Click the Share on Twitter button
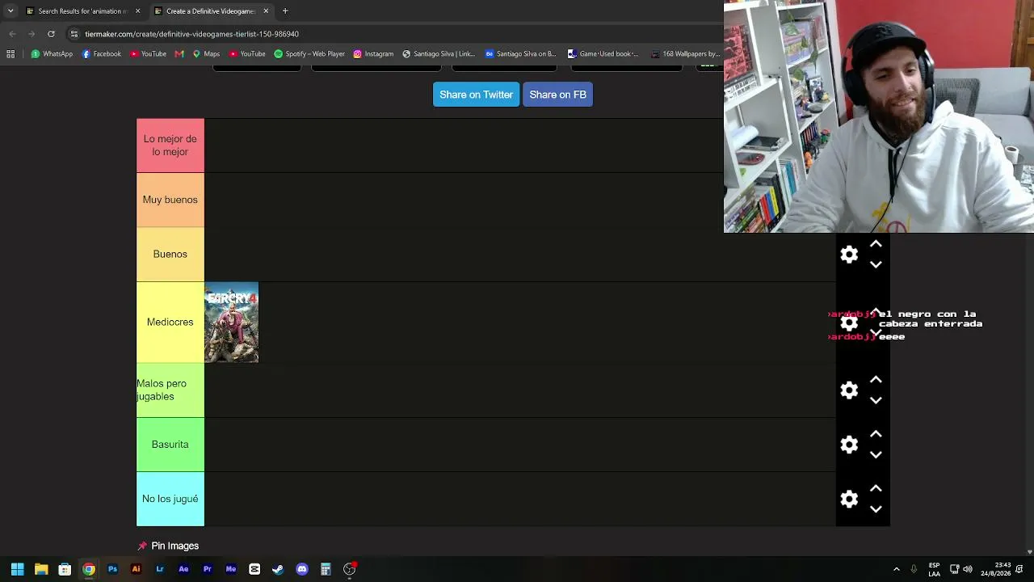Viewport: 1034px width, 582px height. click(x=476, y=95)
